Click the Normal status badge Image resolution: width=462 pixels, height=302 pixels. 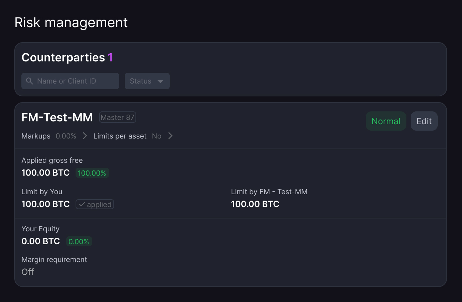(386, 121)
